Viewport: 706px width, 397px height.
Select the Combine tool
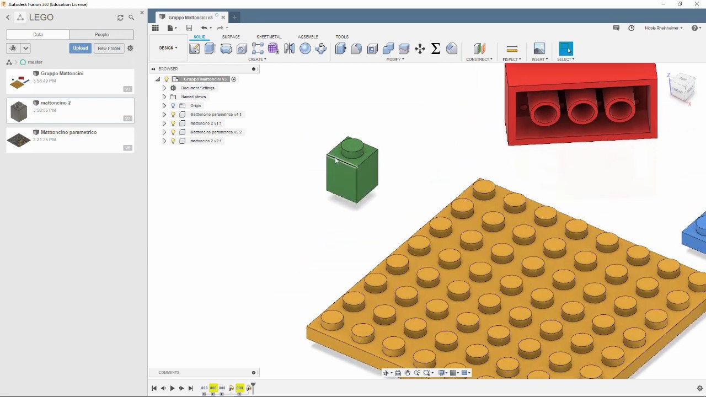[388, 49]
